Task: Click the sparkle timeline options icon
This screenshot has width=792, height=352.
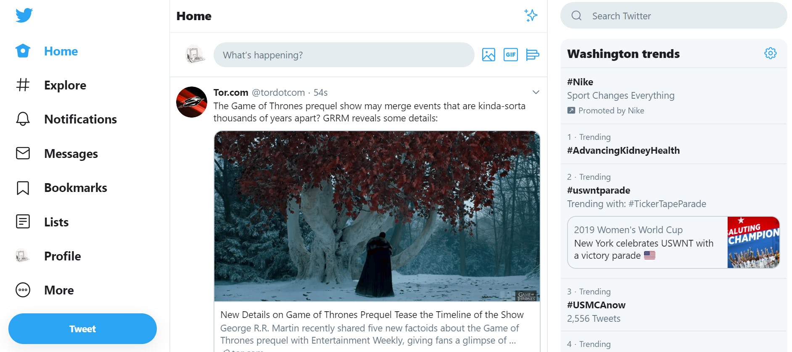Action: tap(531, 16)
